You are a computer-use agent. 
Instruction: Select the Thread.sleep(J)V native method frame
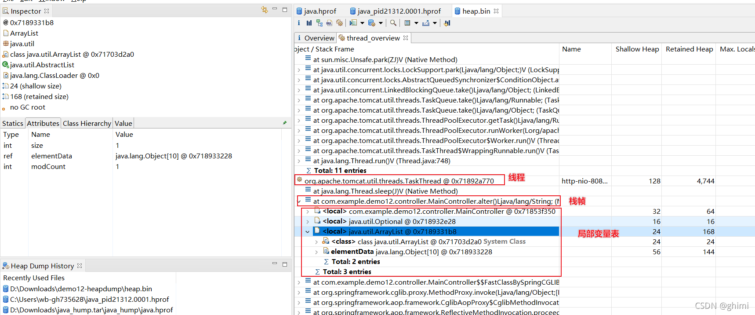tap(385, 191)
